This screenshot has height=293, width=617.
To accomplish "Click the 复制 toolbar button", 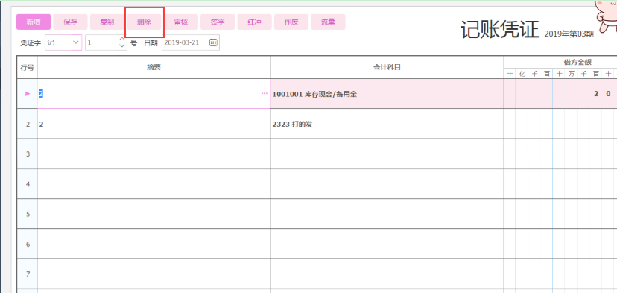I will click(x=107, y=22).
